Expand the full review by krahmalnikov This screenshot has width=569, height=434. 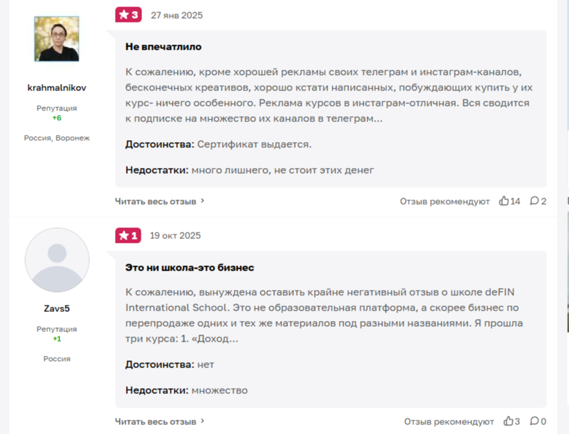160,201
